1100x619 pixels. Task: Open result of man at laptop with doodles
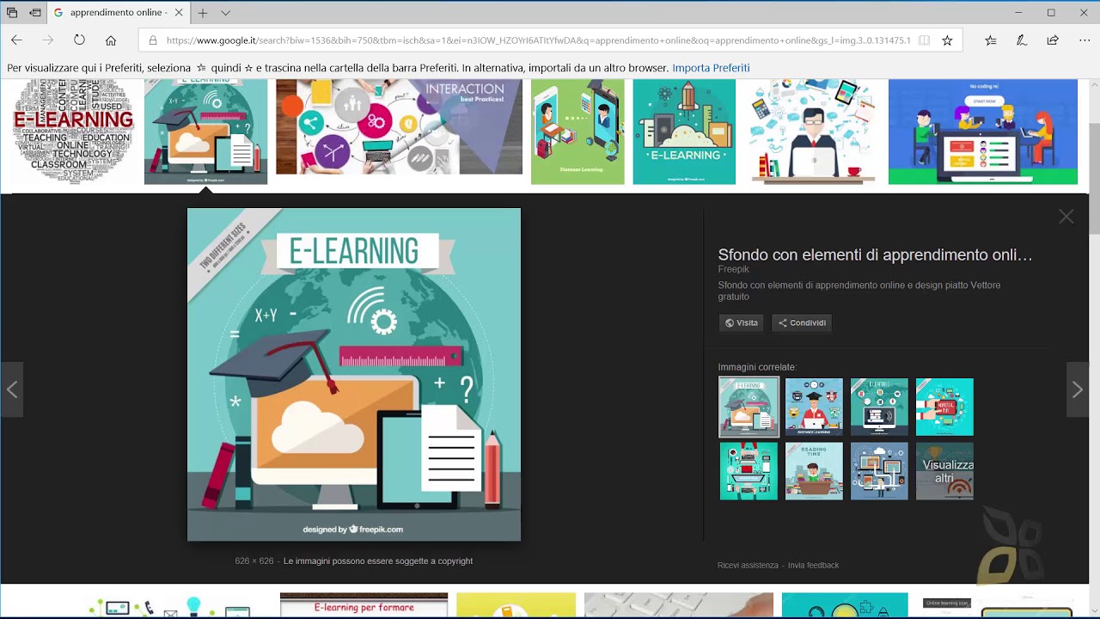point(812,132)
